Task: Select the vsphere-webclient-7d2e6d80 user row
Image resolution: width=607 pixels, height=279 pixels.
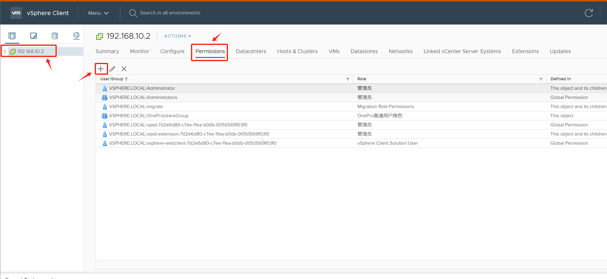Action: tap(351, 143)
